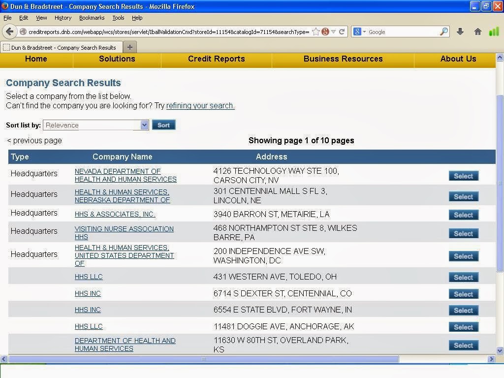Select the Carson City, NV company
This screenshot has width=504, height=378.
click(464, 176)
